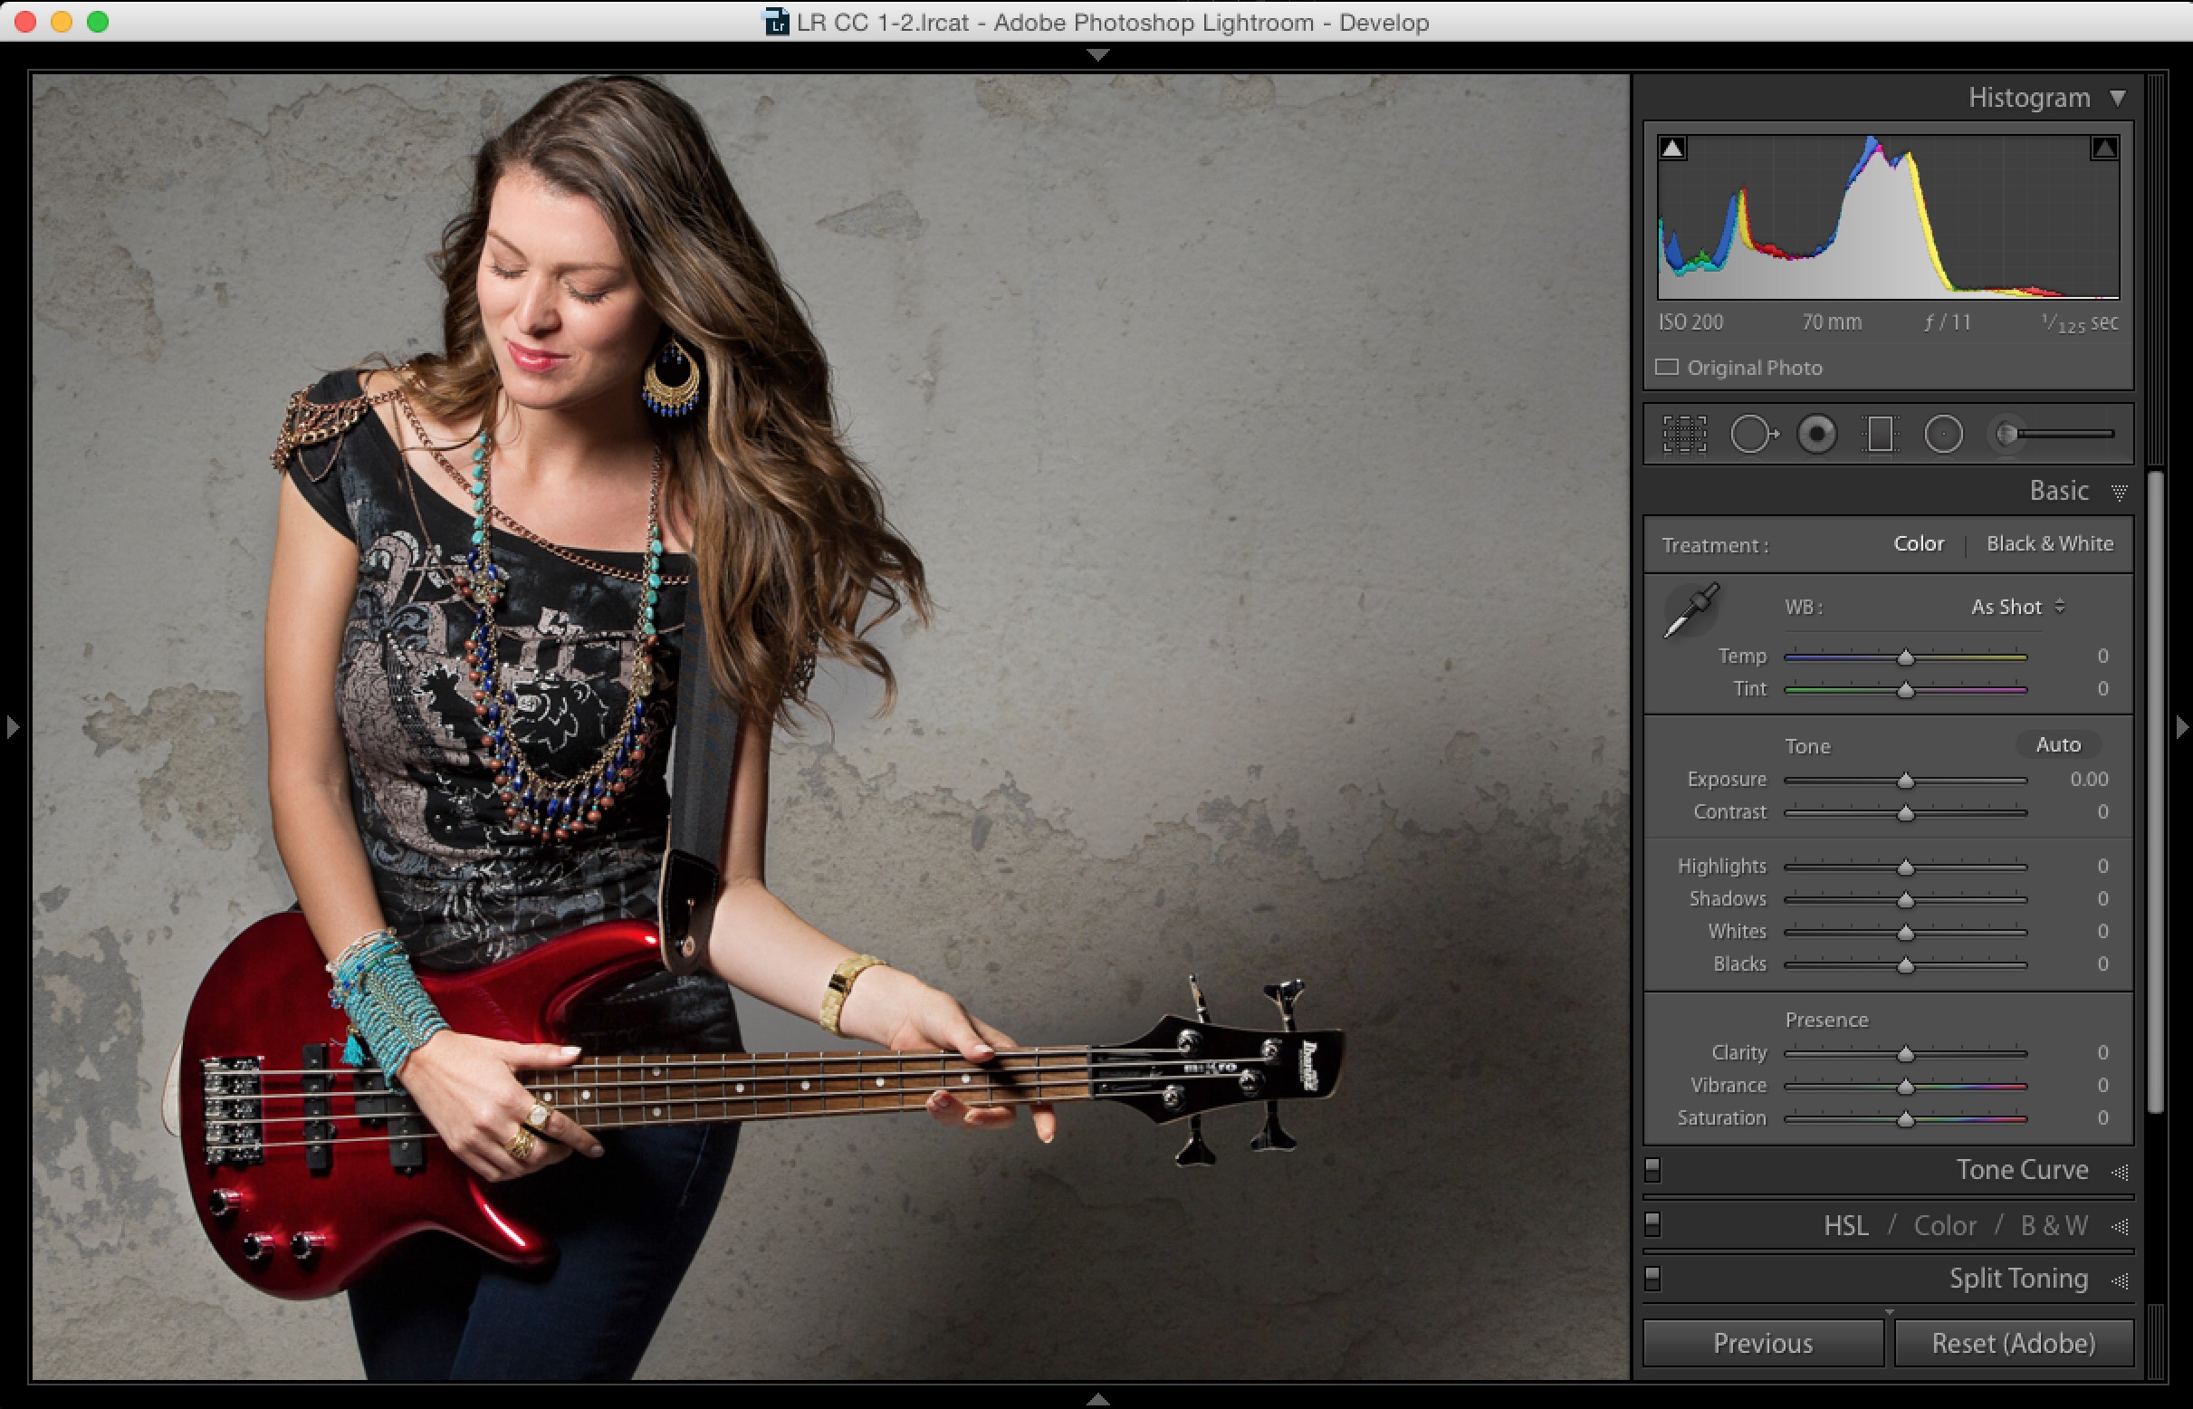Select the Spot Removal tool
2193x1409 pixels.
coord(1752,434)
